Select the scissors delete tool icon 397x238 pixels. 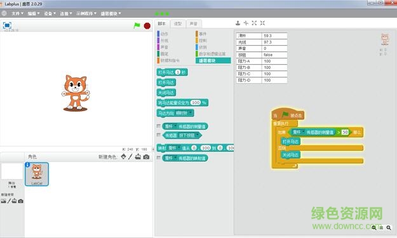tap(246, 23)
